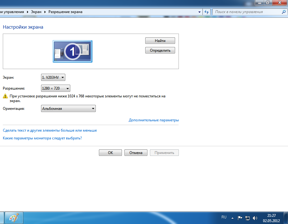Click the taskbar clock showing 21:27
Screen dimensions: 288x224
271,218
